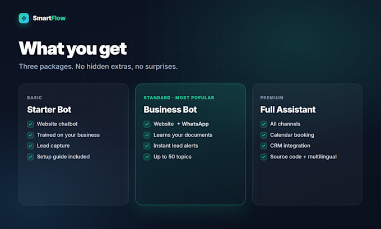
Task: Click the Setup guide included text
Action: point(63,157)
